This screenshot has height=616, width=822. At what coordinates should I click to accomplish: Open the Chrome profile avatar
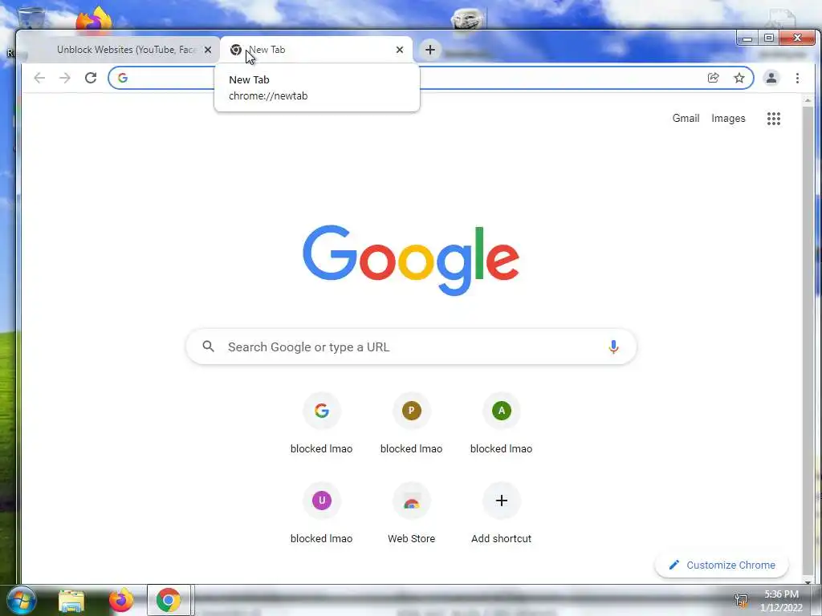[771, 78]
